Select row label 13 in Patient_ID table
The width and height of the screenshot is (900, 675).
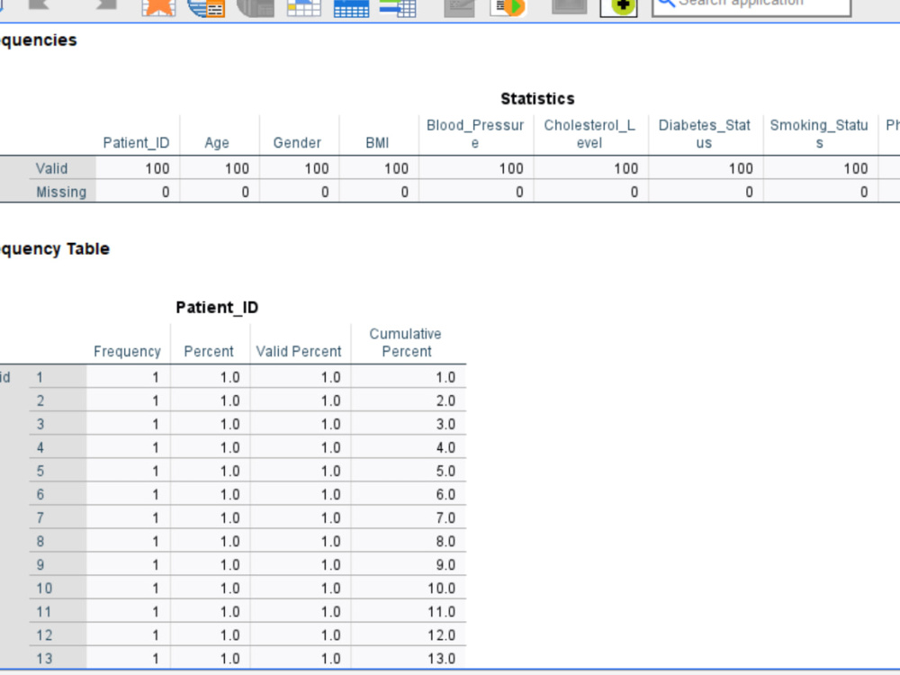point(44,659)
